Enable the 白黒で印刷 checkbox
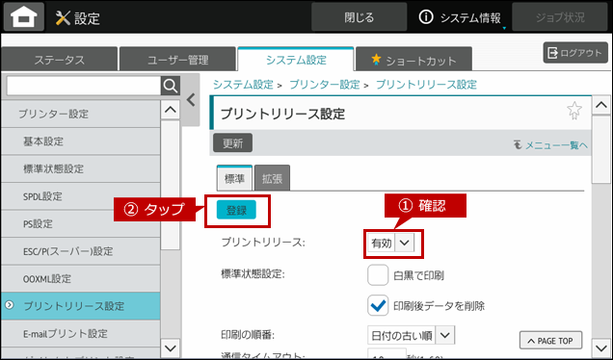Image resolution: width=613 pixels, height=360 pixels. tap(378, 275)
